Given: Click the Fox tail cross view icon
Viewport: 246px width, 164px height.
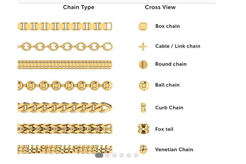Looking at the screenshot, I should [x=143, y=129].
